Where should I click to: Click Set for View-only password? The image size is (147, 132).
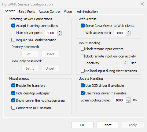[x=30, y=68]
